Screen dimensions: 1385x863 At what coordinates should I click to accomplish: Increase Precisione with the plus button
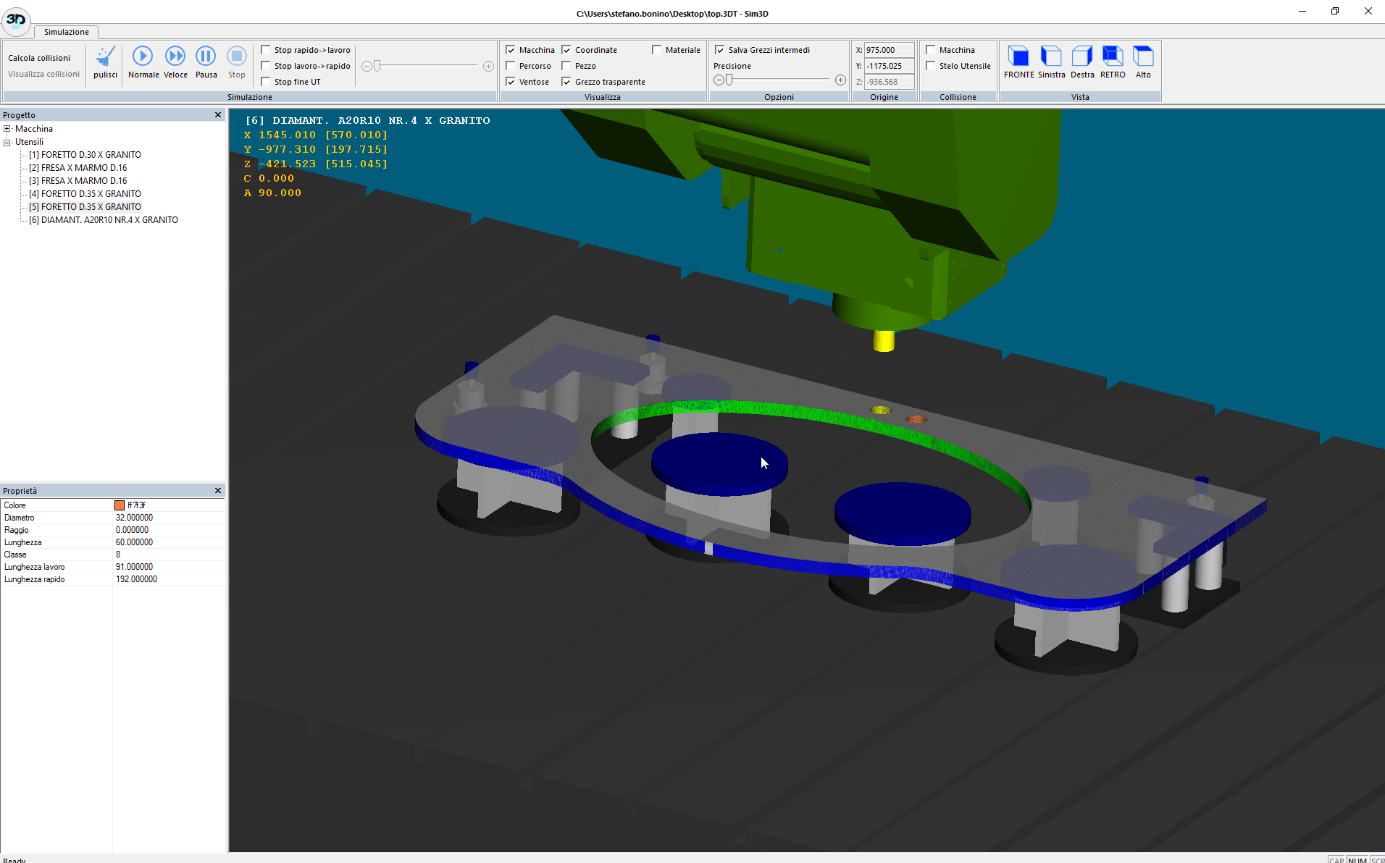[840, 80]
